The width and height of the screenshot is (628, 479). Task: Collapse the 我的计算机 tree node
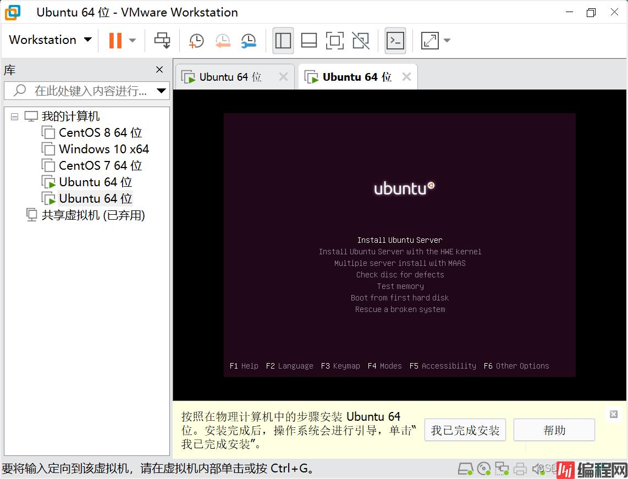point(14,116)
